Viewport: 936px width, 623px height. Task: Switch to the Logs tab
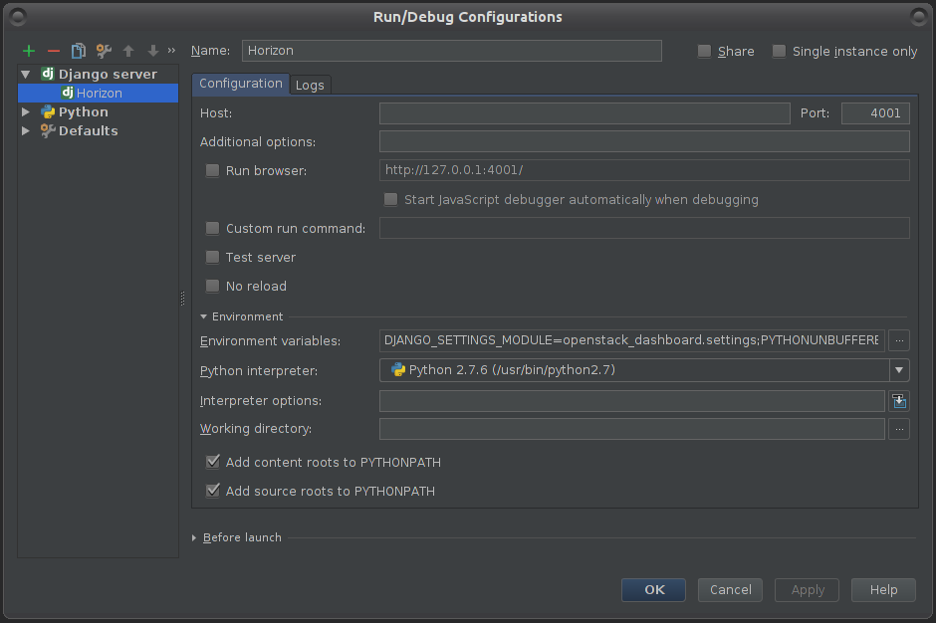[x=310, y=85]
